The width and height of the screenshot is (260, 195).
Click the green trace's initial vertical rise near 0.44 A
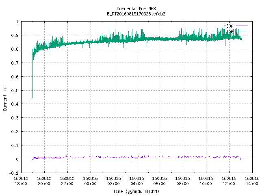coord(32,76)
